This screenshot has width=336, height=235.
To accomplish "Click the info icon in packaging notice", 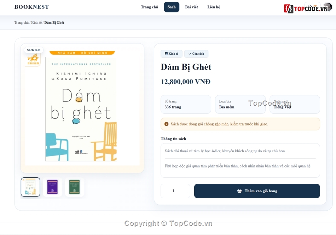I will (x=166, y=124).
